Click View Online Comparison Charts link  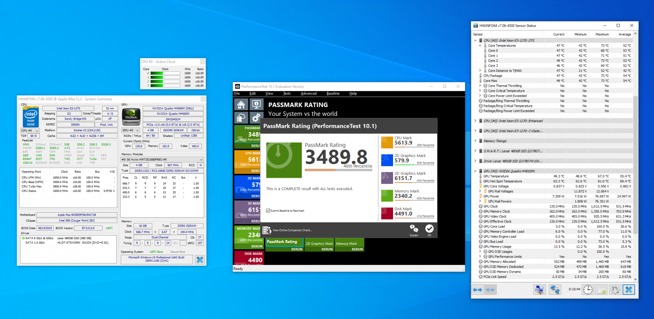pyautogui.click(x=292, y=230)
